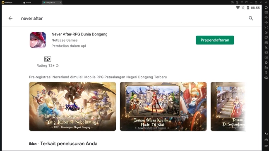The height and width of the screenshot is (151, 269).
Task: Open the virtual location pin icon
Action: pos(266,73)
